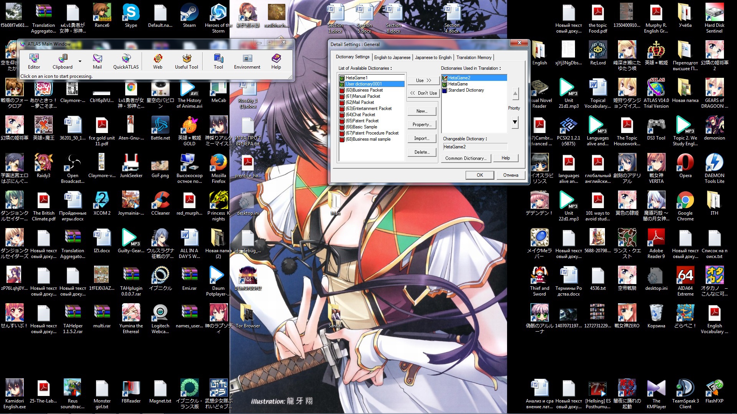This screenshot has width=737, height=414.
Task: Click the Changeable Dictionary field
Action: pyautogui.click(x=474, y=147)
